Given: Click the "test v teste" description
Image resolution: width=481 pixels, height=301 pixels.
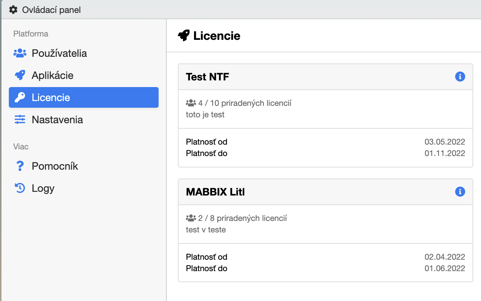Looking at the screenshot, I should coord(206,230).
